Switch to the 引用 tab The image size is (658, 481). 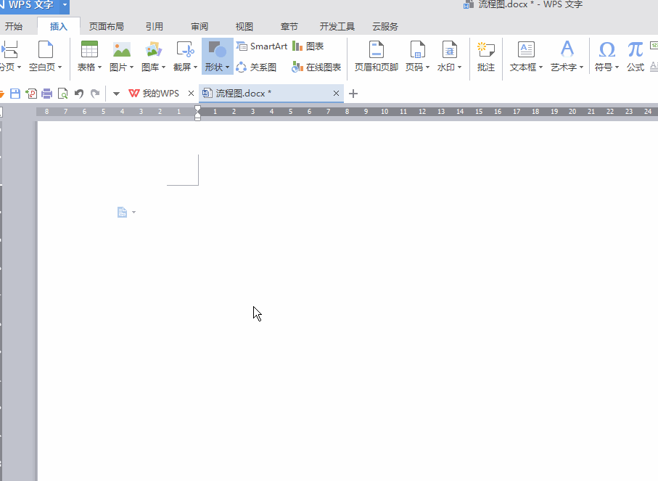coord(155,26)
